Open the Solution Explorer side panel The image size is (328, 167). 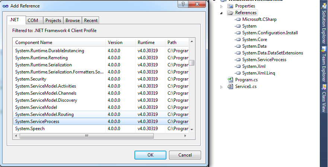coord(324,23)
